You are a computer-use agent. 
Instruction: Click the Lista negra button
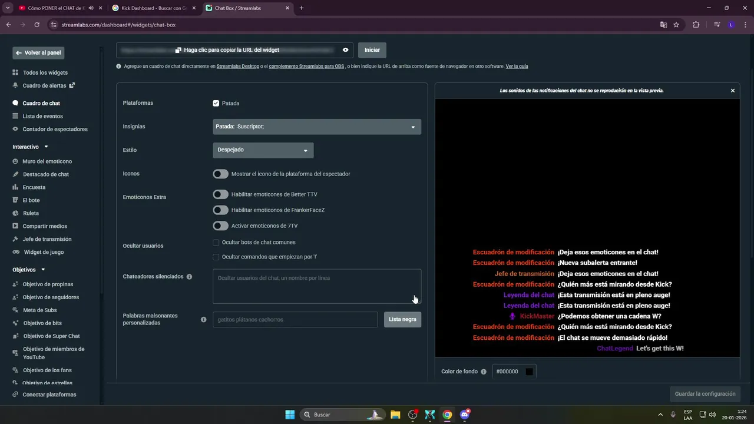click(402, 320)
